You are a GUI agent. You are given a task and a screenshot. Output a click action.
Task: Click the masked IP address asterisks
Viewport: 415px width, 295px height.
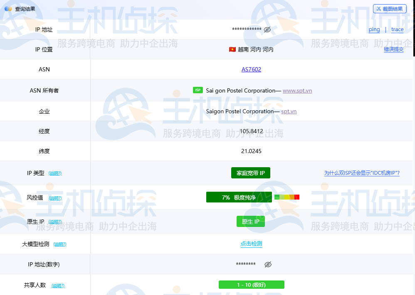247,29
